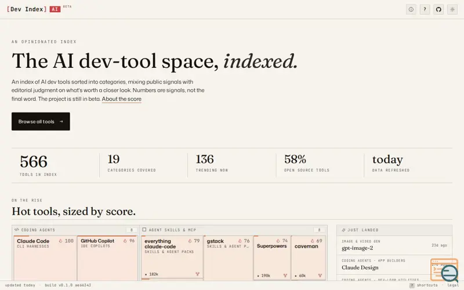Open the legal link in footer
464x290 pixels.
click(453, 285)
